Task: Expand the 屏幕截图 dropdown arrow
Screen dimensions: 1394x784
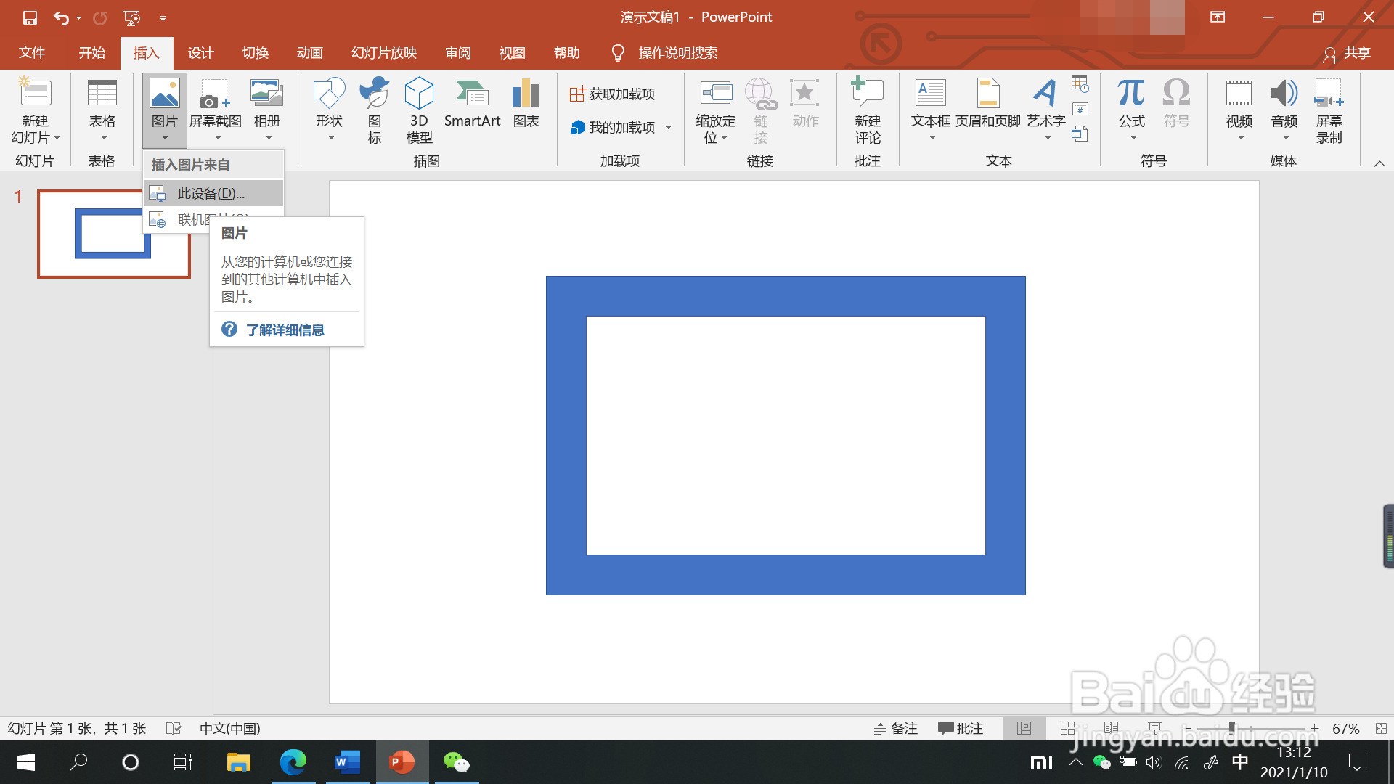Action: tap(217, 138)
